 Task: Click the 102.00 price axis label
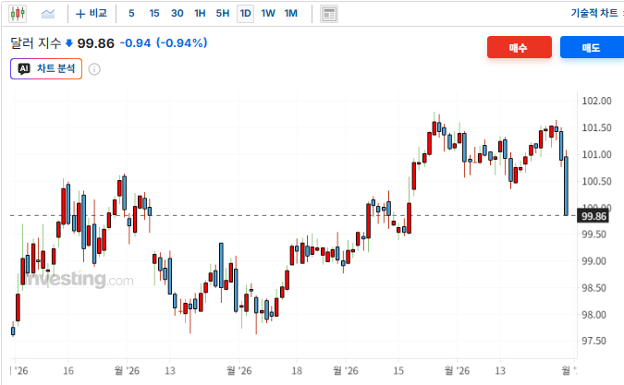pos(596,101)
